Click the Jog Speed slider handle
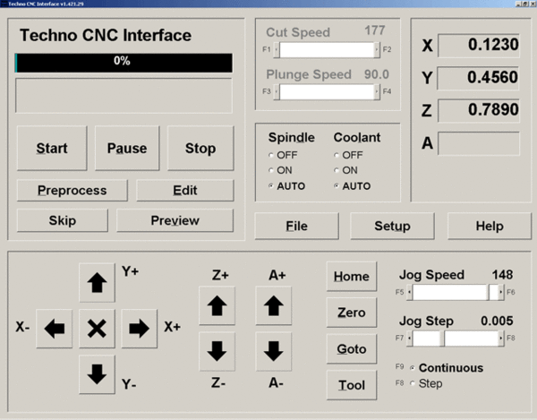This screenshot has height=420, width=537. [492, 292]
